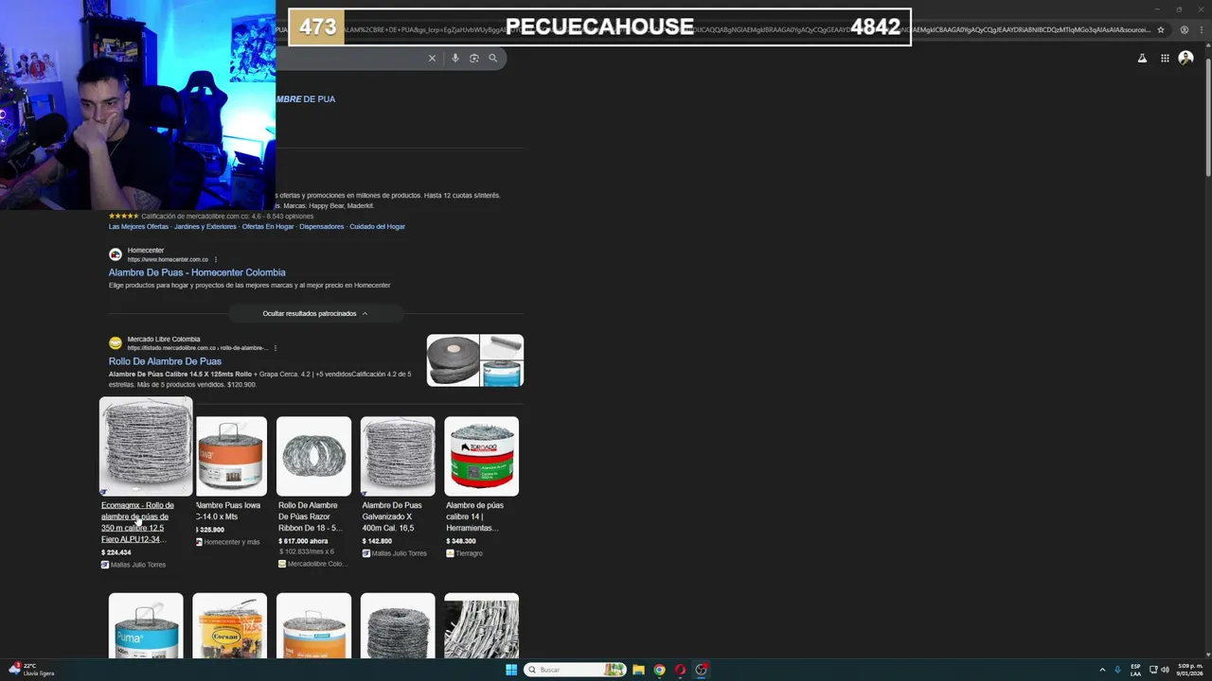This screenshot has height=681, width=1212.
Task: Follow the Cuidado del Hogar sitelink
Action: click(x=377, y=227)
